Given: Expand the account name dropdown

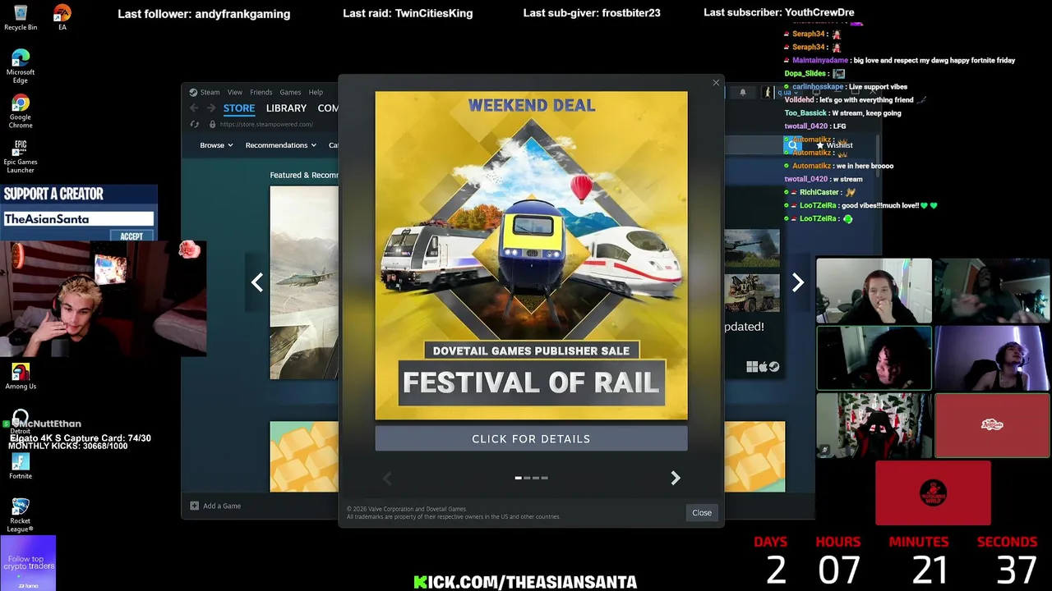Looking at the screenshot, I should click(x=787, y=93).
